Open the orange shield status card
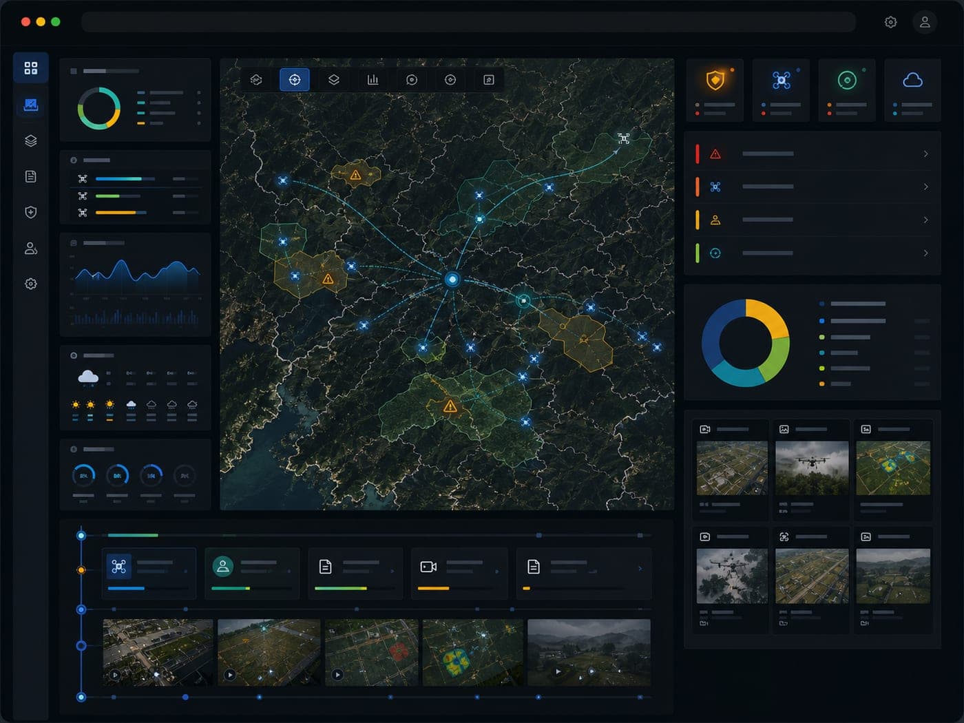Screen dimensions: 964x723 click(x=715, y=90)
